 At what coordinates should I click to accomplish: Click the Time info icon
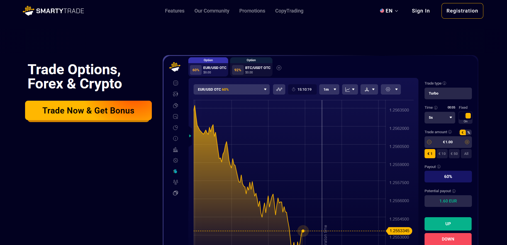pyautogui.click(x=436, y=108)
